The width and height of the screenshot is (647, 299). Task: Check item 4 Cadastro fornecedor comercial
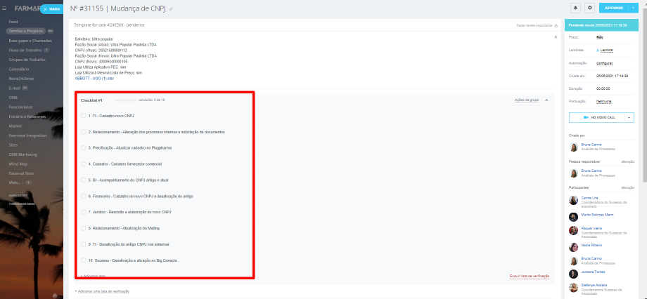pyautogui.click(x=84, y=164)
